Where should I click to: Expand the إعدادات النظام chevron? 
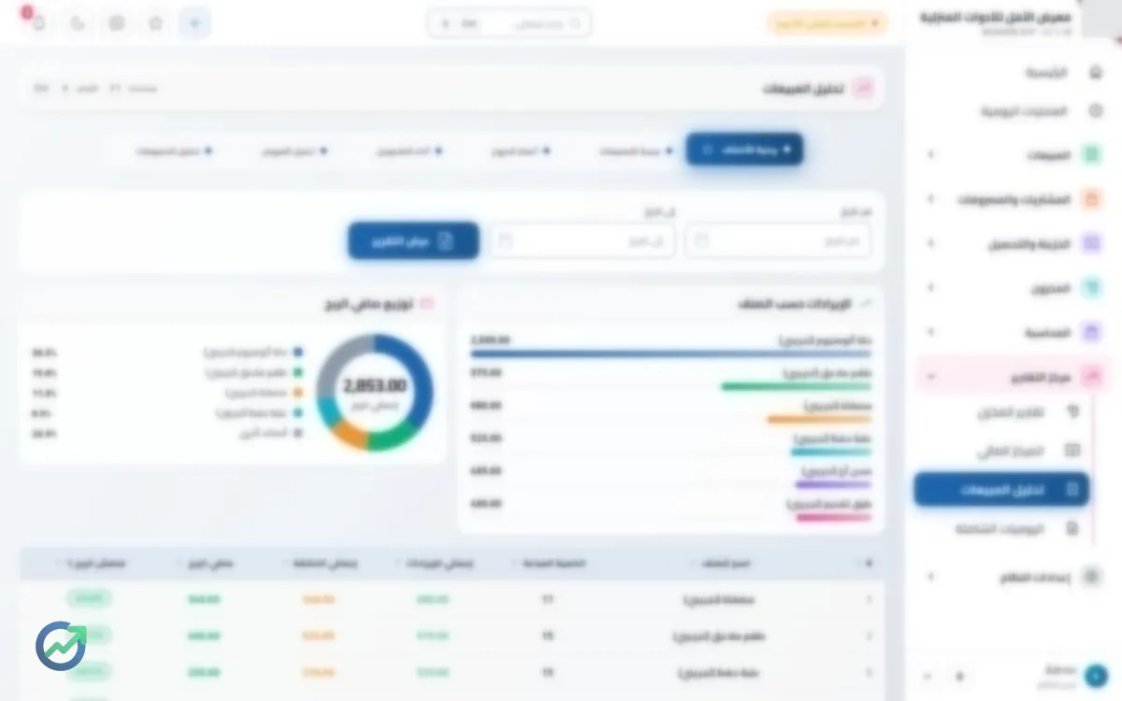[930, 577]
